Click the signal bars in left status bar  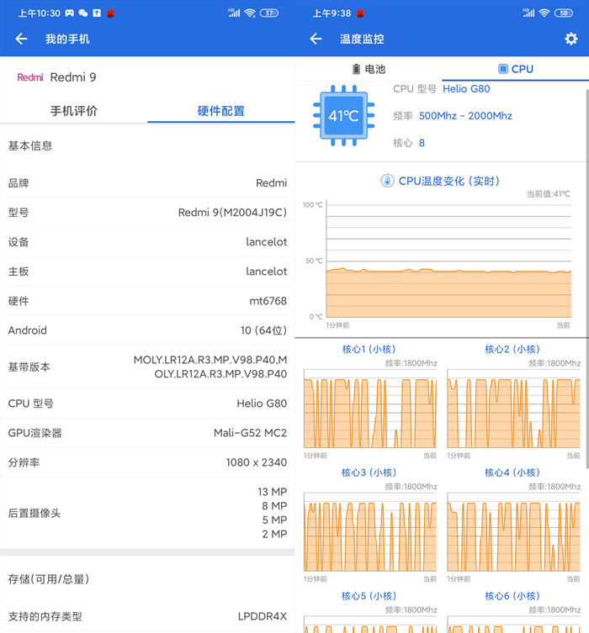click(x=234, y=13)
